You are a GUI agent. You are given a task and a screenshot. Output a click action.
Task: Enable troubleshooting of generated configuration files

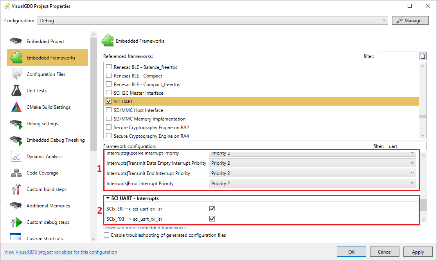[106, 235]
